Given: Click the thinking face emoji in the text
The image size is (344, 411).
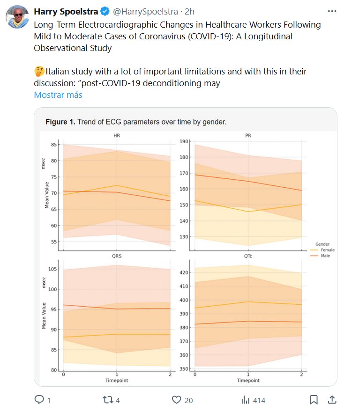Looking at the screenshot, I should tap(39, 72).
